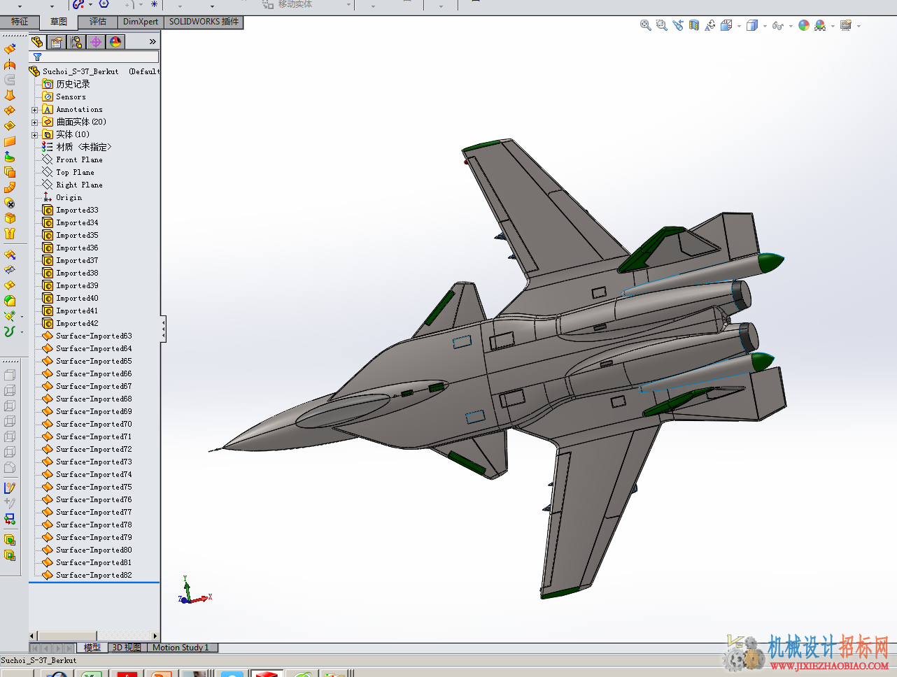Click the Hide/Show Items glasses icon
This screenshot has height=677, width=897.
pyautogui.click(x=777, y=26)
